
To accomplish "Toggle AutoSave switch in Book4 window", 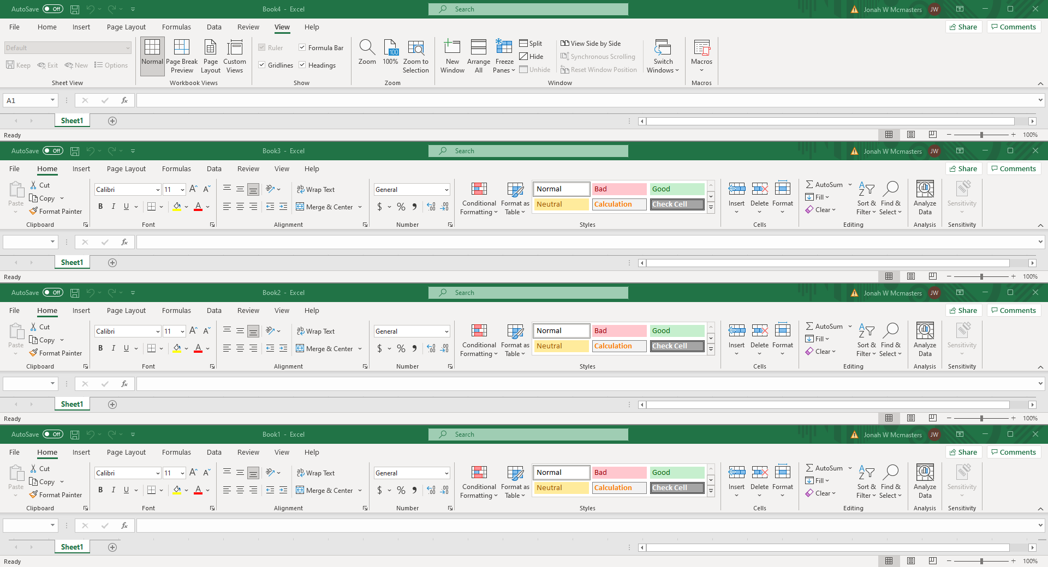I will pos(53,9).
